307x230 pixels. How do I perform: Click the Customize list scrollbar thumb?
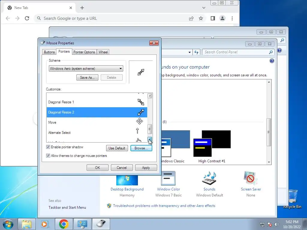point(150,129)
